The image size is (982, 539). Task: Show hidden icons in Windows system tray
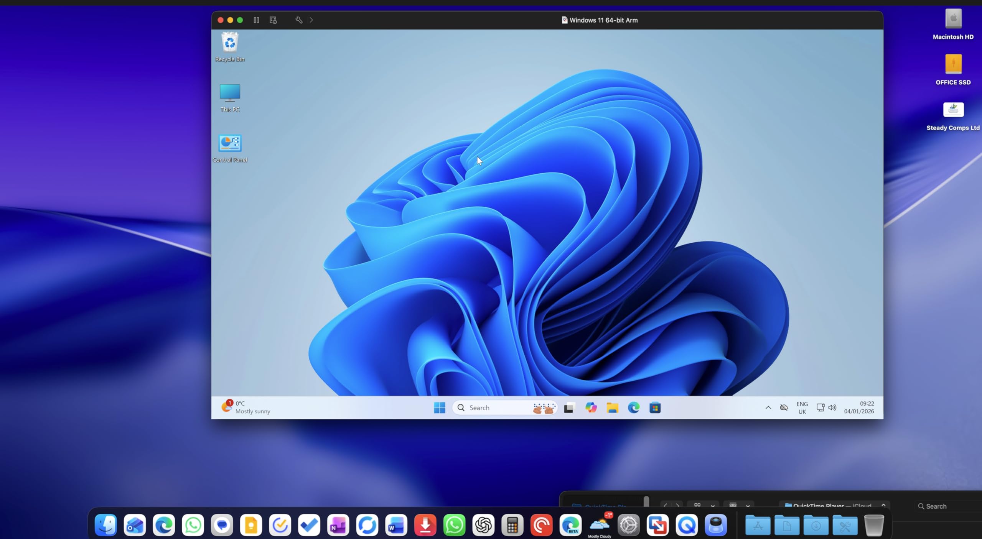768,408
